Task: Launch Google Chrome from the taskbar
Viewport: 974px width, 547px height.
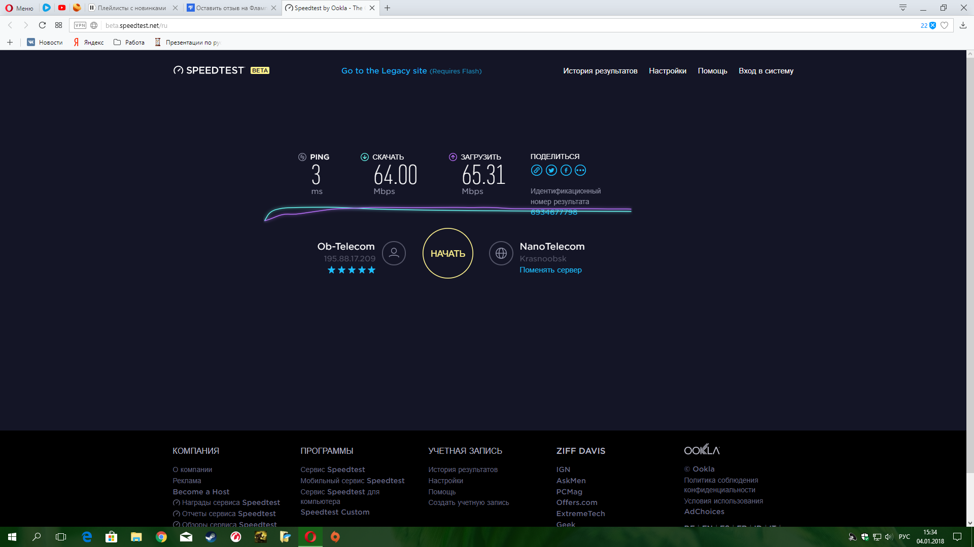Action: [x=161, y=537]
